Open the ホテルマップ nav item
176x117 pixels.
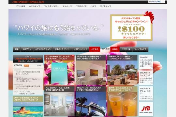pyautogui.click(x=35, y=6)
